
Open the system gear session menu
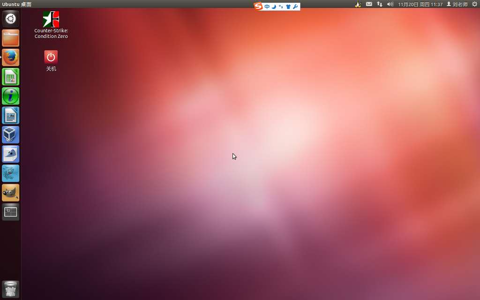(x=474, y=4)
